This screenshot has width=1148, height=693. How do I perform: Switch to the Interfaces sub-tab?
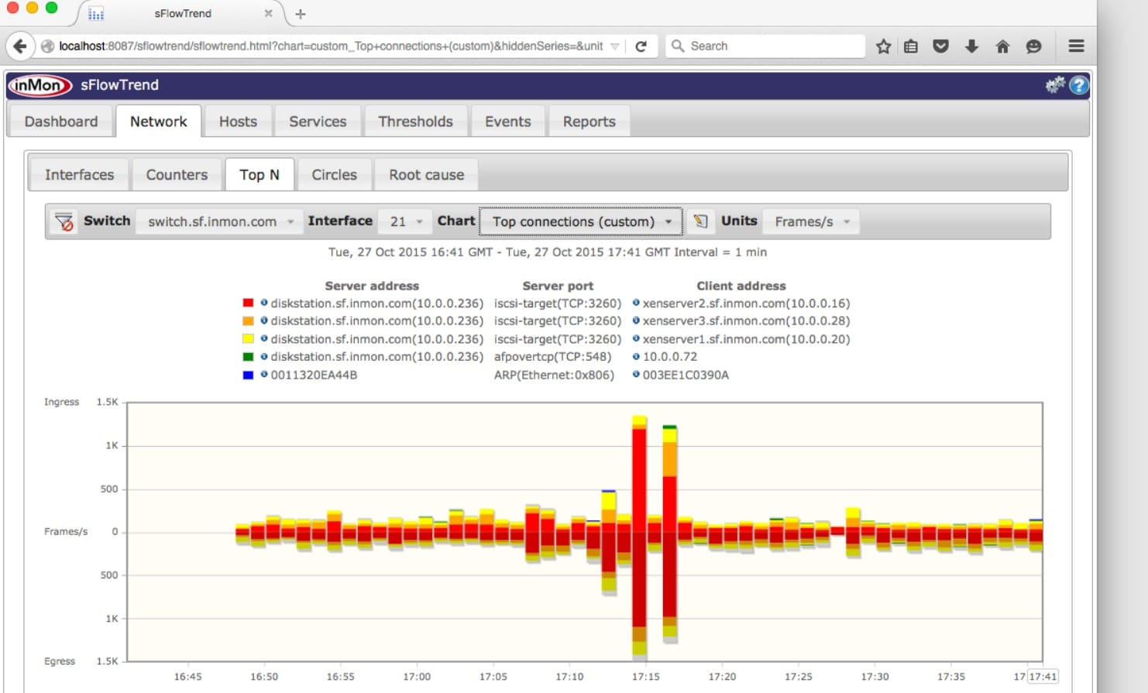click(x=79, y=175)
